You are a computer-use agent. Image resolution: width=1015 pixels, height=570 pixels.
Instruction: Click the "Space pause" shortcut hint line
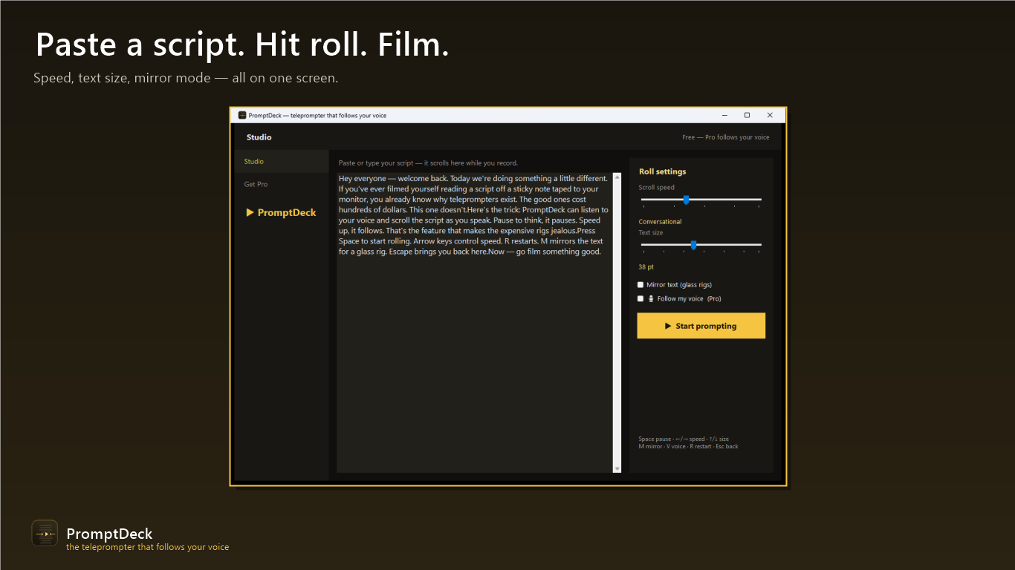(684, 439)
